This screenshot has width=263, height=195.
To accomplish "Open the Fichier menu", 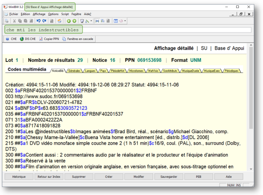I will [14, 14].
